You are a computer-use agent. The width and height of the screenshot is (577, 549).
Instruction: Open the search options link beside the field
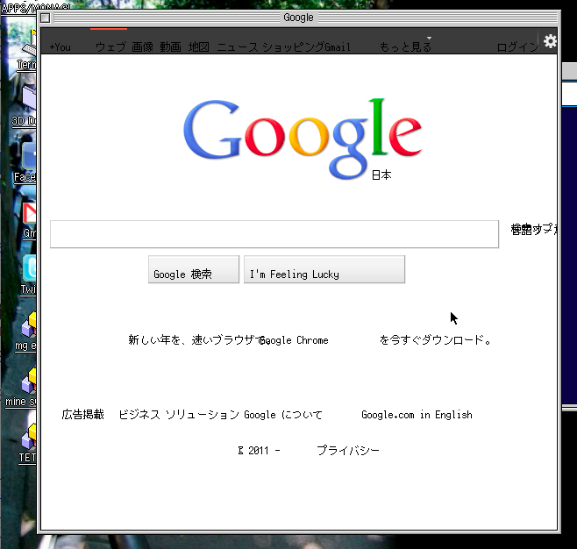click(x=533, y=229)
